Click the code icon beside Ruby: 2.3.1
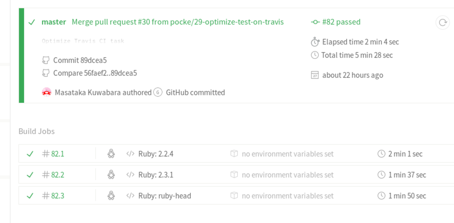This screenshot has height=223, width=454. pos(130,175)
